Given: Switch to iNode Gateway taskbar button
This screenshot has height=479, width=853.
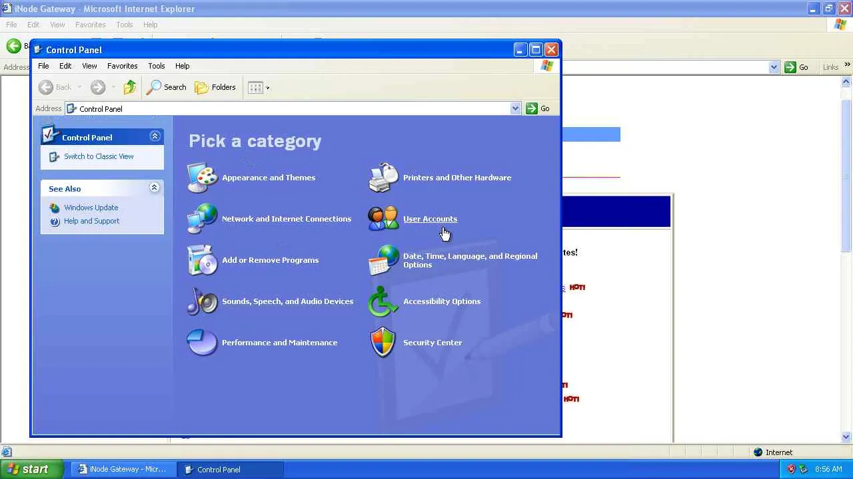Looking at the screenshot, I should tap(122, 469).
